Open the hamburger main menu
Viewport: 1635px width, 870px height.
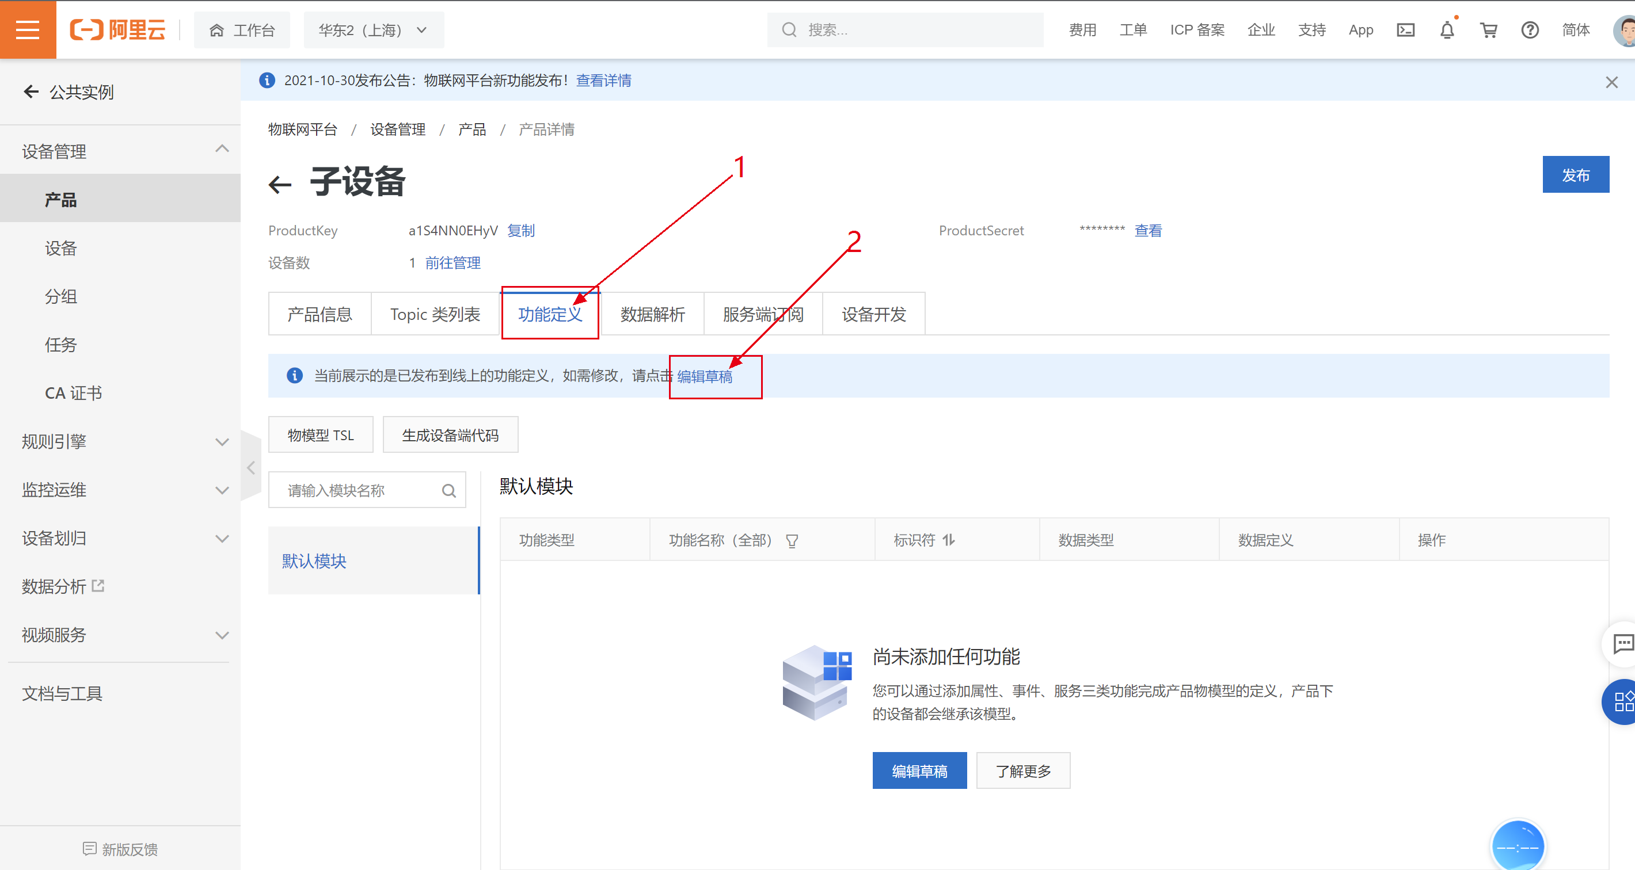click(27, 30)
